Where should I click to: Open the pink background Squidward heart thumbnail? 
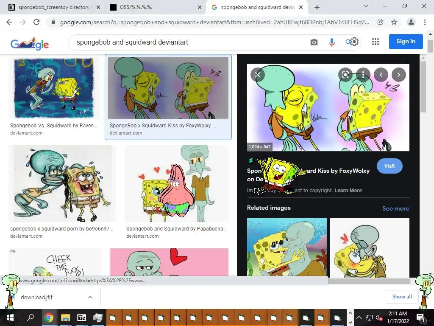click(x=169, y=262)
